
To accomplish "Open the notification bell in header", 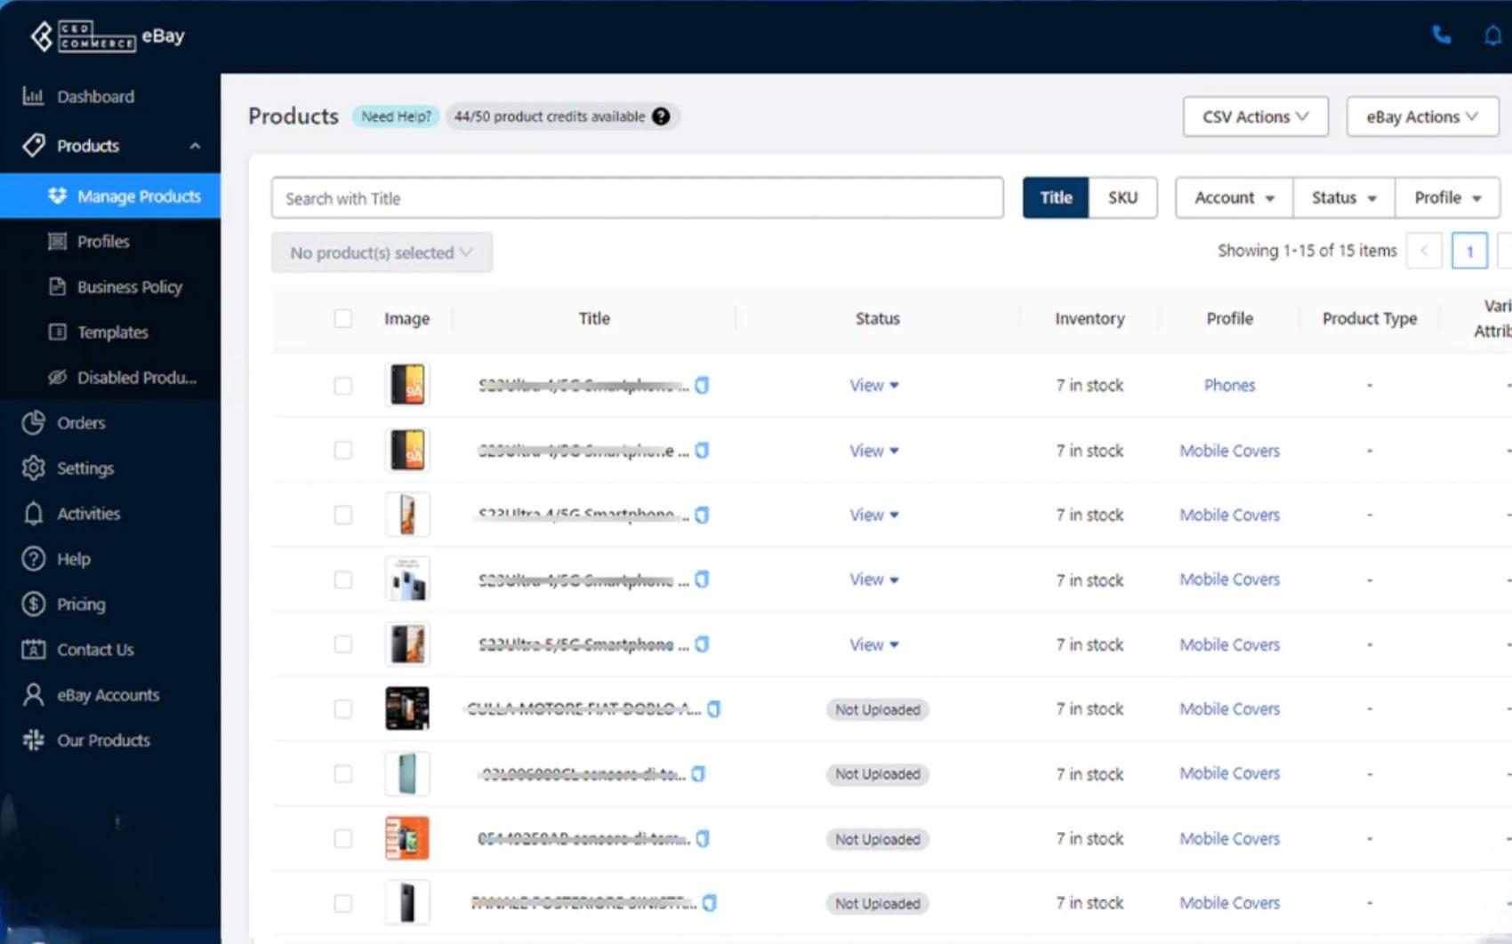I will pyautogui.click(x=1492, y=36).
